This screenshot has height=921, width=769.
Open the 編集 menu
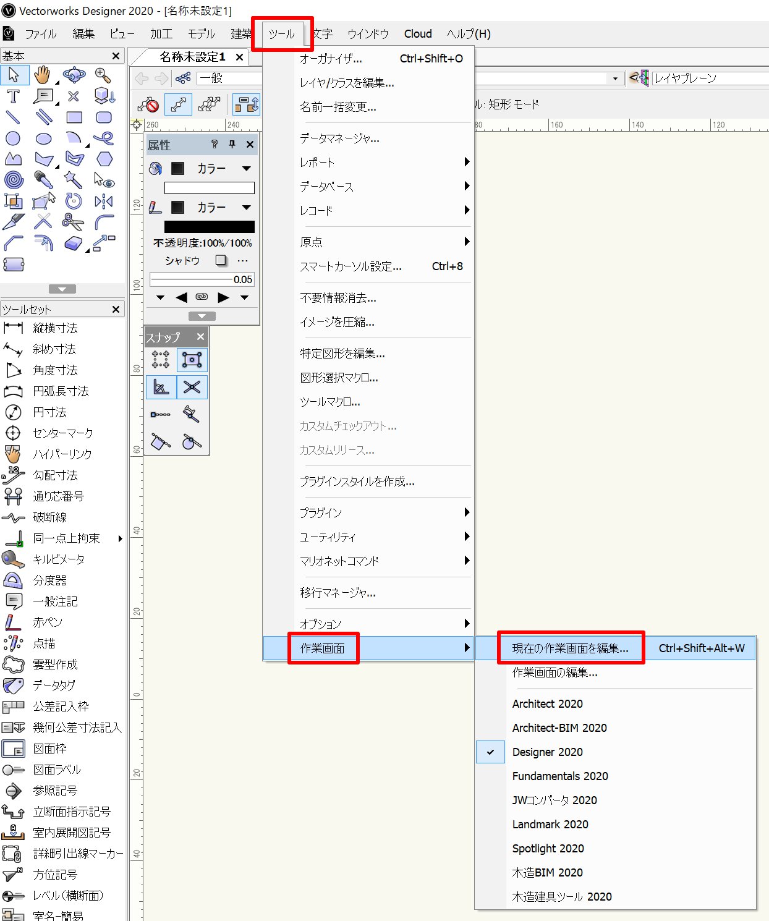(83, 34)
